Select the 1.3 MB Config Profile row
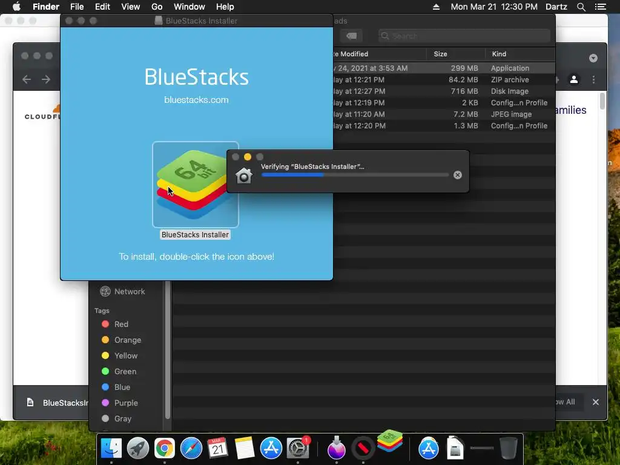The height and width of the screenshot is (465, 620). [x=444, y=125]
